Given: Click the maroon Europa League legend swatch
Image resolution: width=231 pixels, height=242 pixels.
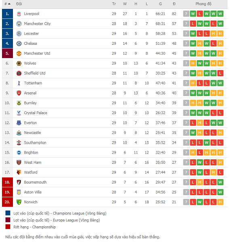Looking at the screenshot, I should [x=8, y=220].
